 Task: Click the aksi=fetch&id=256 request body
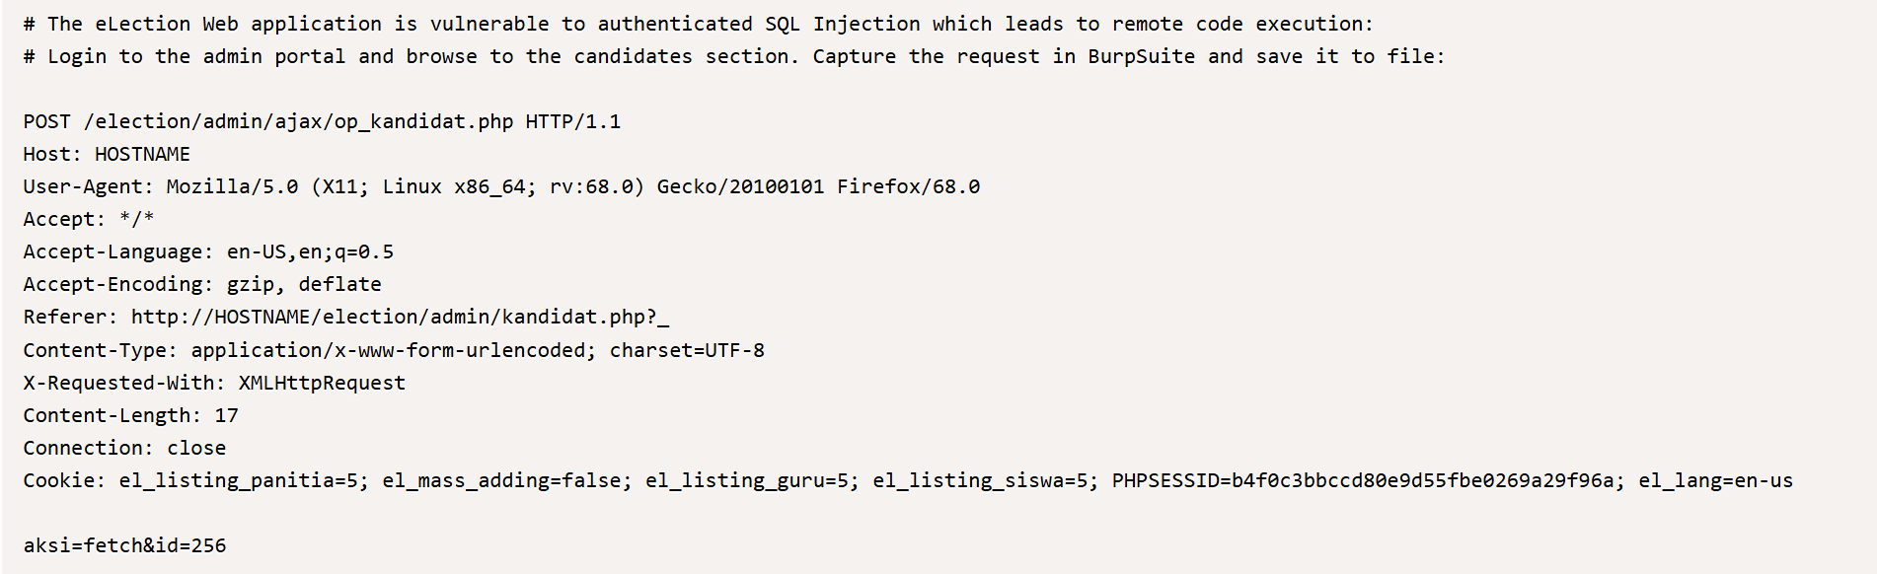tap(124, 545)
